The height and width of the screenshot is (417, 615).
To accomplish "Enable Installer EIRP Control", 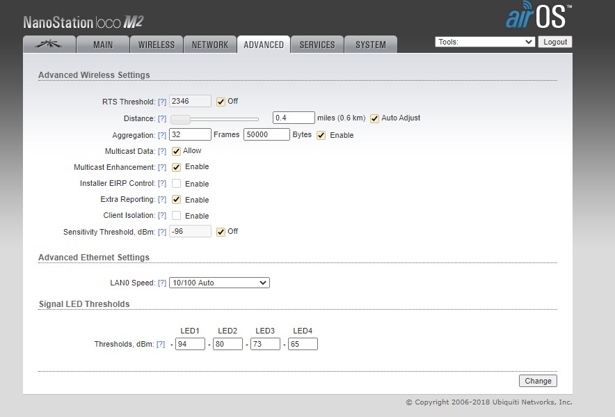I will coord(176,183).
